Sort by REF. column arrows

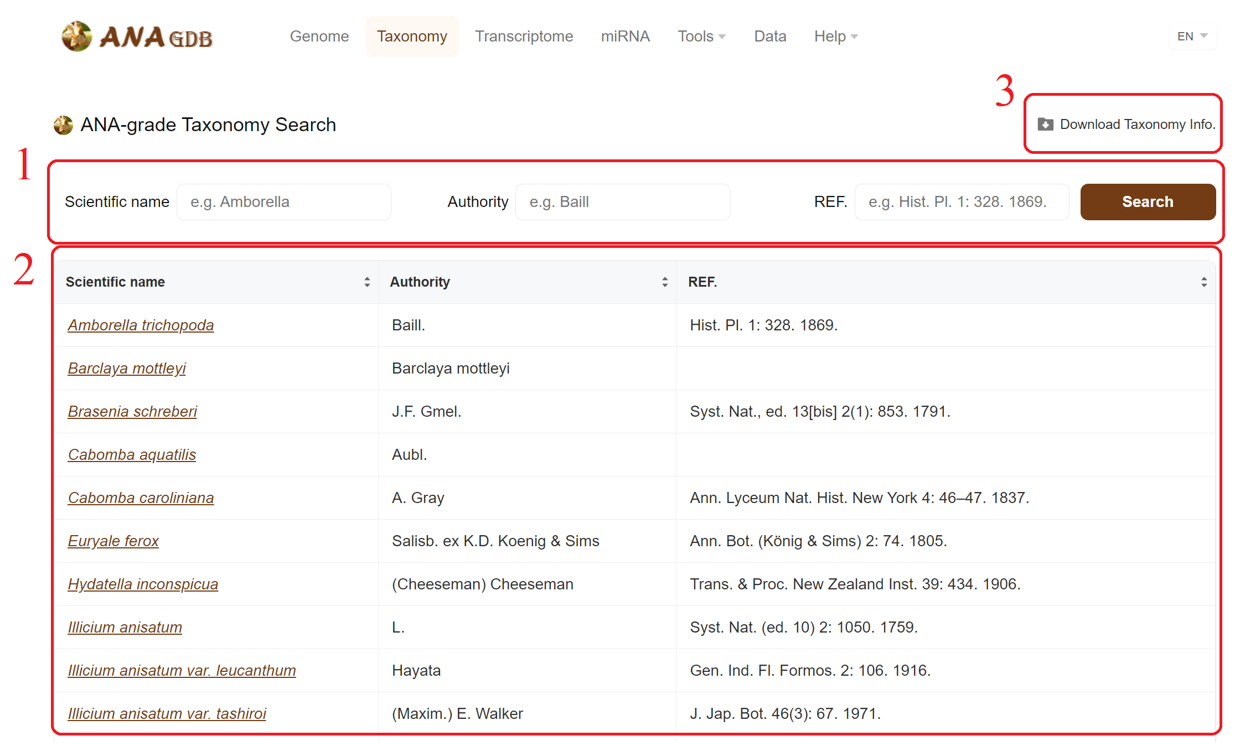point(1203,282)
